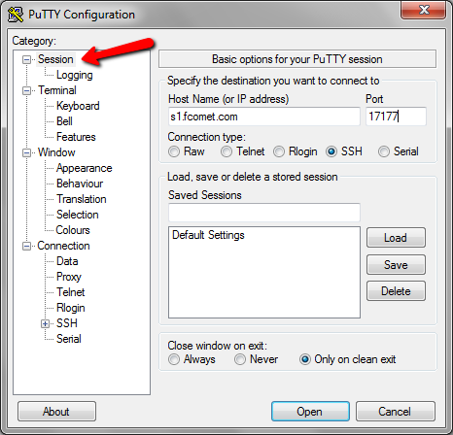Load the selected saved session

coord(396,238)
